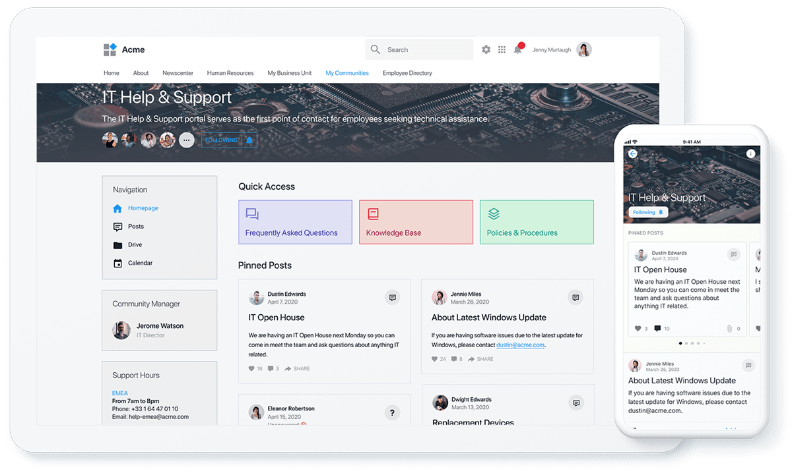This screenshot has height=471, width=792.
Task: Click the Acme logo icon
Action: [110, 49]
